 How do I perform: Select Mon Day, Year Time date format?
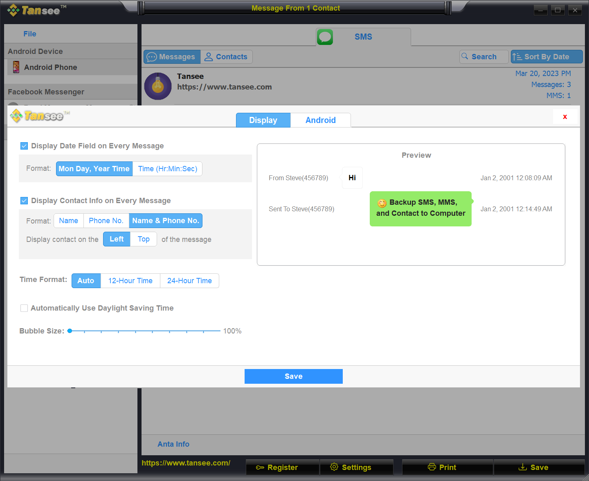coord(94,169)
